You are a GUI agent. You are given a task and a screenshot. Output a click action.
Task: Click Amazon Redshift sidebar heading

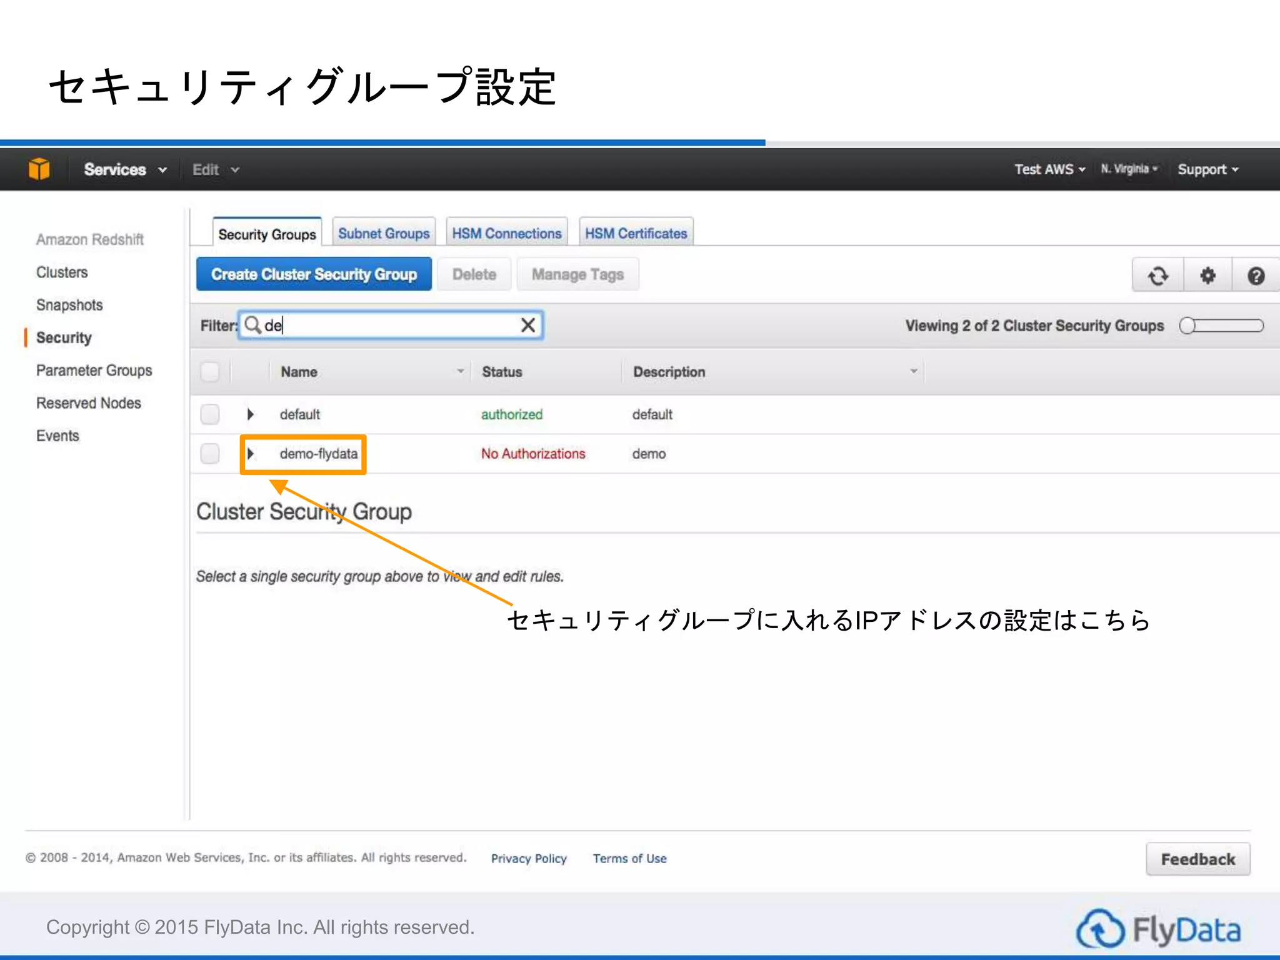click(89, 239)
